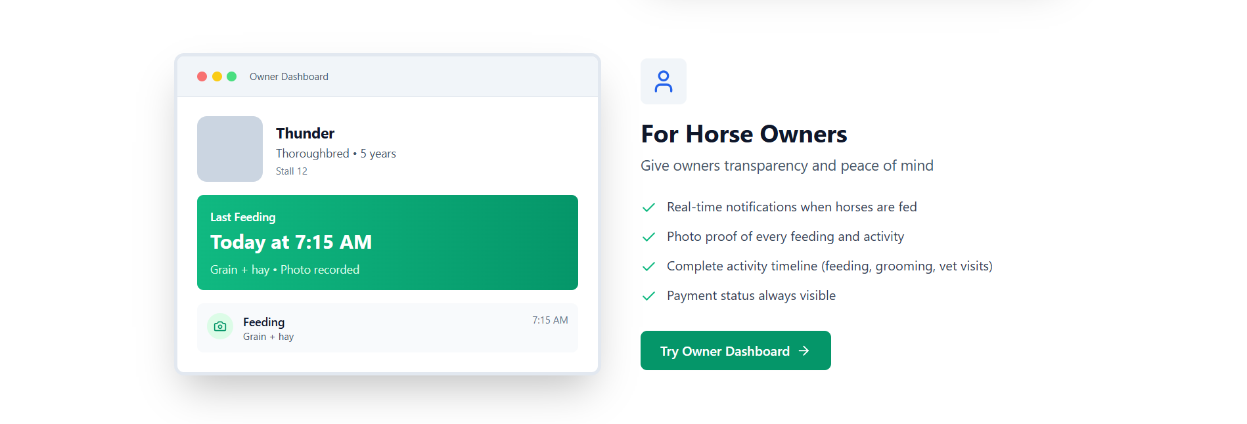Select the person icon above For Horse Owners
Image resolution: width=1247 pixels, height=424 pixels.
pyautogui.click(x=663, y=81)
